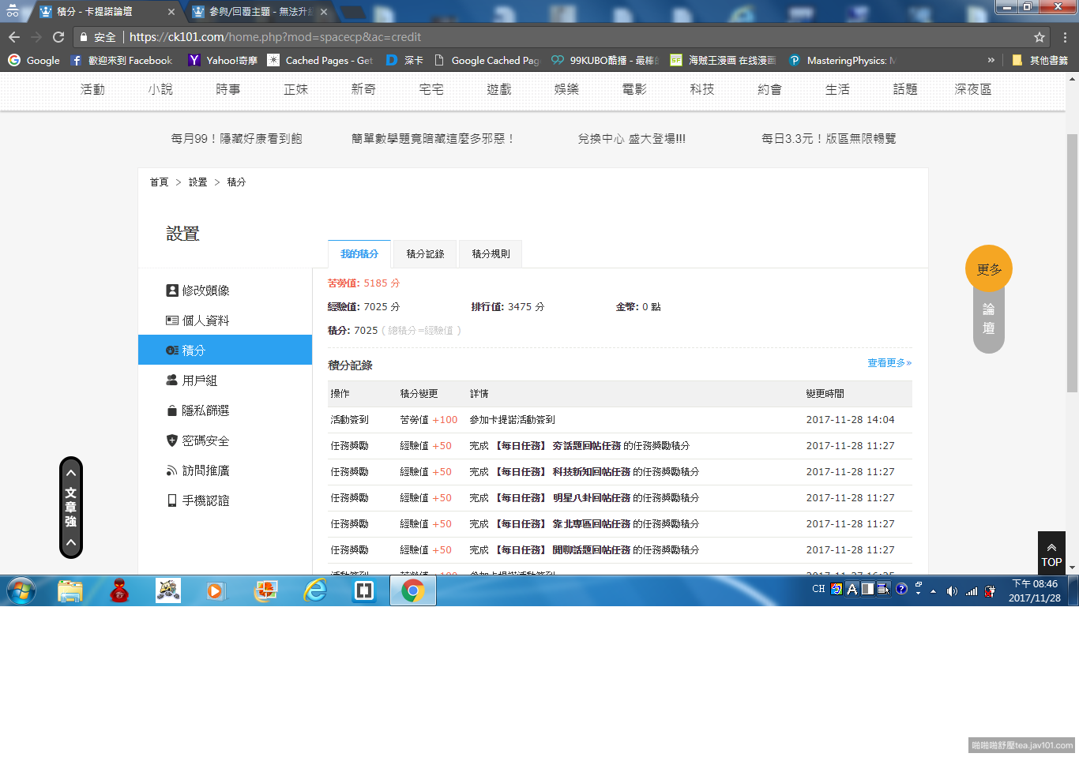
Task: Open the 每月99！隱藏好康看到飽 promo link
Action: pyautogui.click(x=236, y=138)
